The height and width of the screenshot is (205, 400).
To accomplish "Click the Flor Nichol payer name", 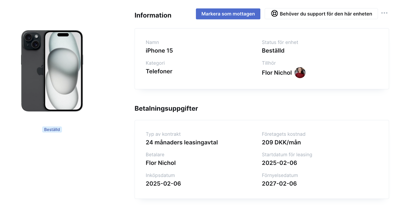I will (161, 163).
